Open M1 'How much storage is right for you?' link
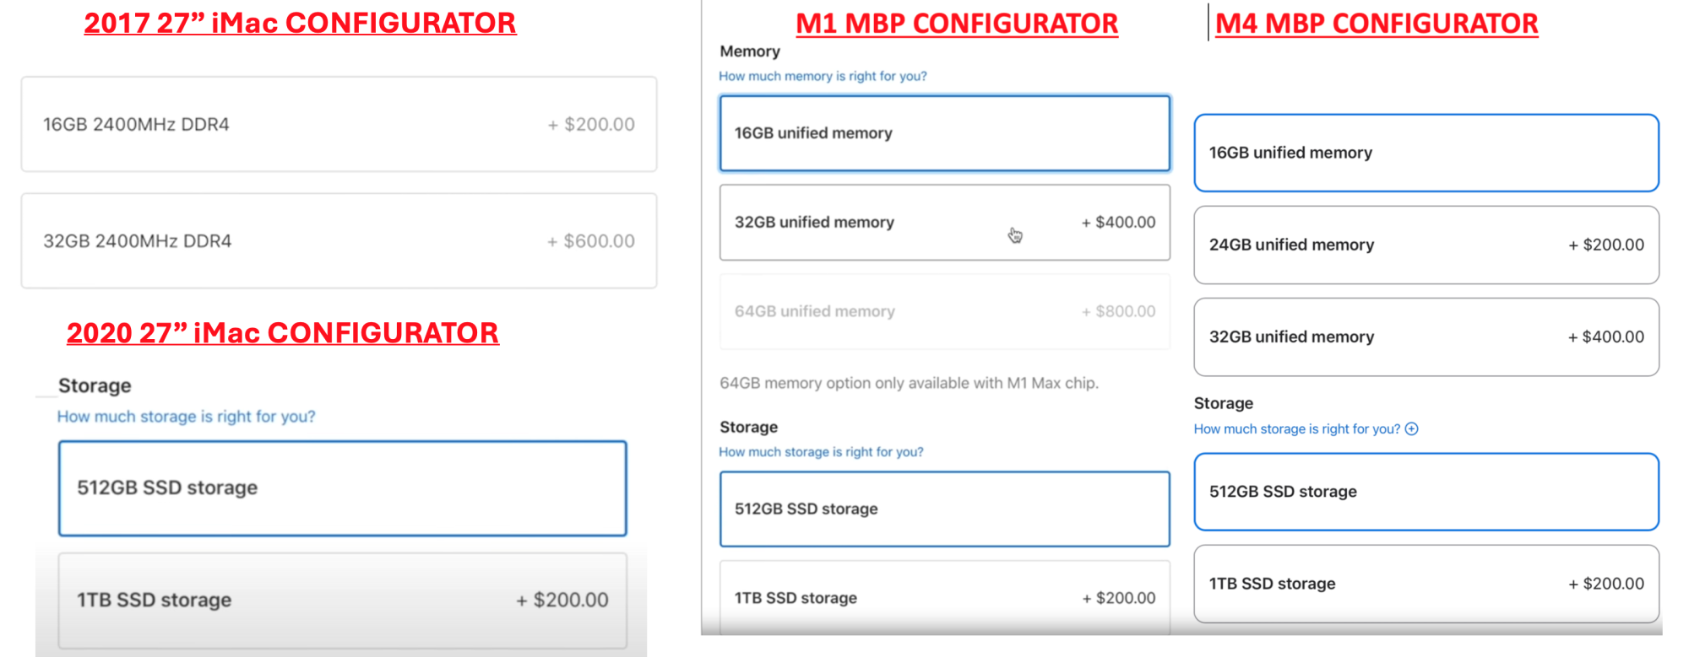 click(x=821, y=452)
